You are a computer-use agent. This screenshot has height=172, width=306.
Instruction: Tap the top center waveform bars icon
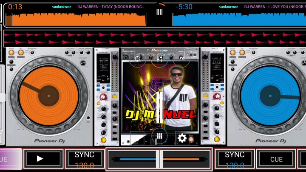[159, 12]
